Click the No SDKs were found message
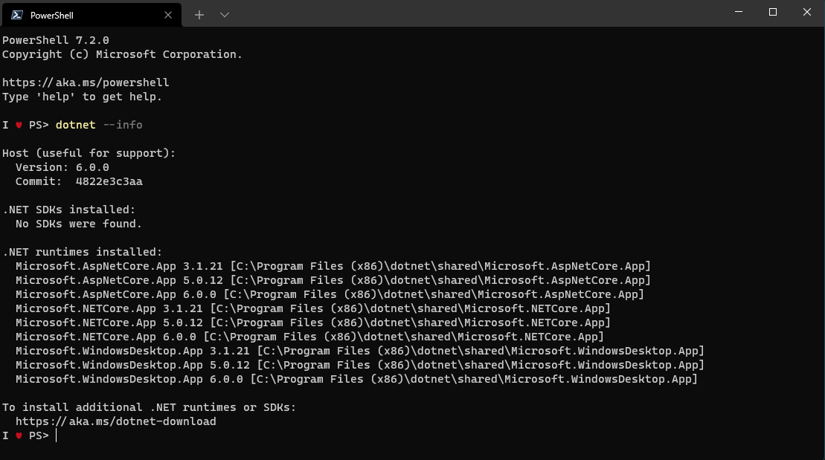The height and width of the screenshot is (460, 825). pos(77,223)
